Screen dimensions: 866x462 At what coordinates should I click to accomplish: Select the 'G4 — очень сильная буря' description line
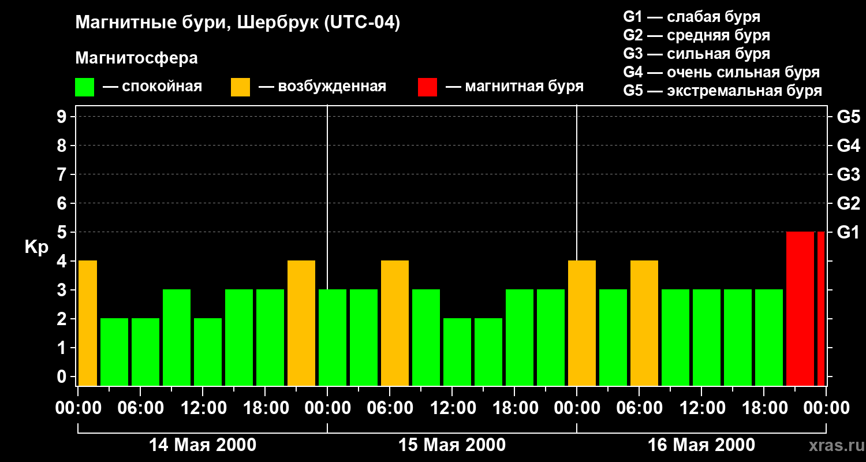pyautogui.click(x=722, y=72)
